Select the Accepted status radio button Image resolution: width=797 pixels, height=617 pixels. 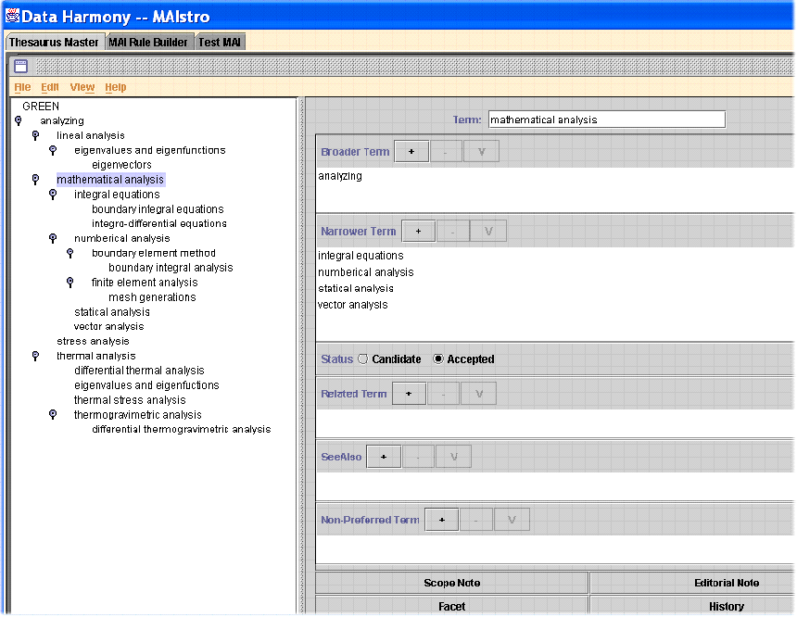click(x=437, y=359)
